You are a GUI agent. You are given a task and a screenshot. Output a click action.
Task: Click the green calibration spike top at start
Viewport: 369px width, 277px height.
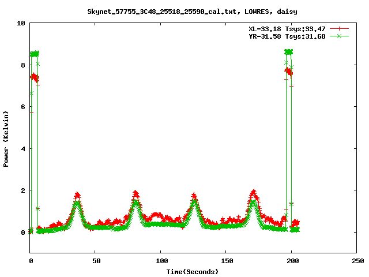(x=35, y=53)
